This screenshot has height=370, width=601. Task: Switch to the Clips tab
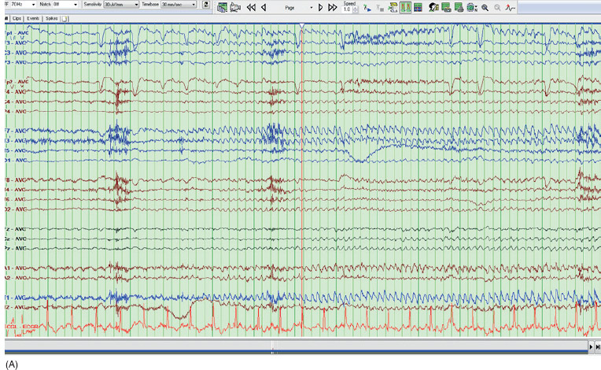point(17,17)
